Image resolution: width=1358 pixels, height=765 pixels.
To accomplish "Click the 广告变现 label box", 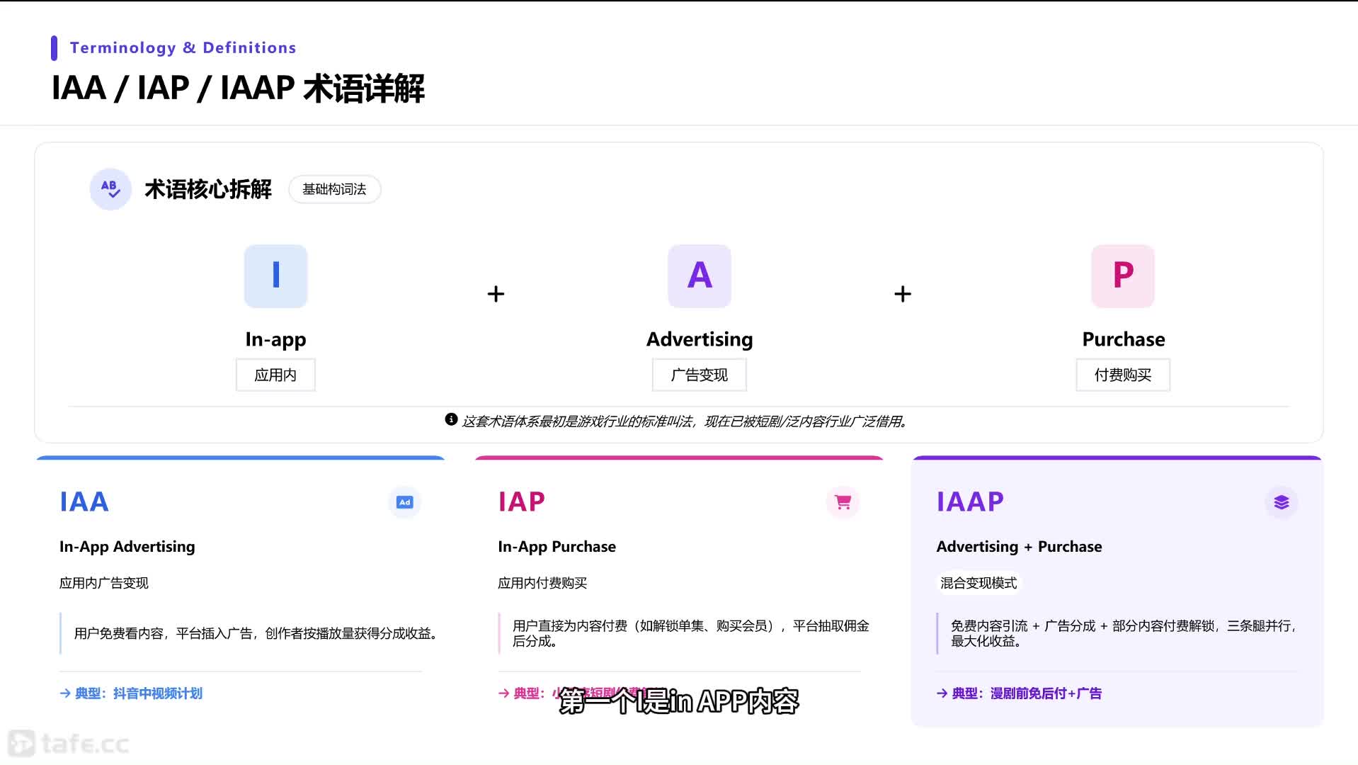I will pyautogui.click(x=699, y=375).
